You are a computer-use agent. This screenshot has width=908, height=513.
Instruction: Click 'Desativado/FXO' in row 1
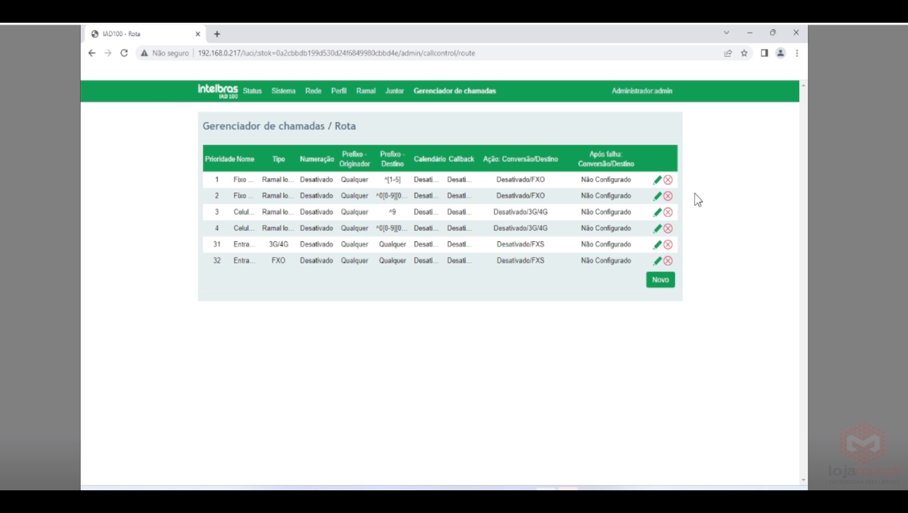tap(520, 180)
